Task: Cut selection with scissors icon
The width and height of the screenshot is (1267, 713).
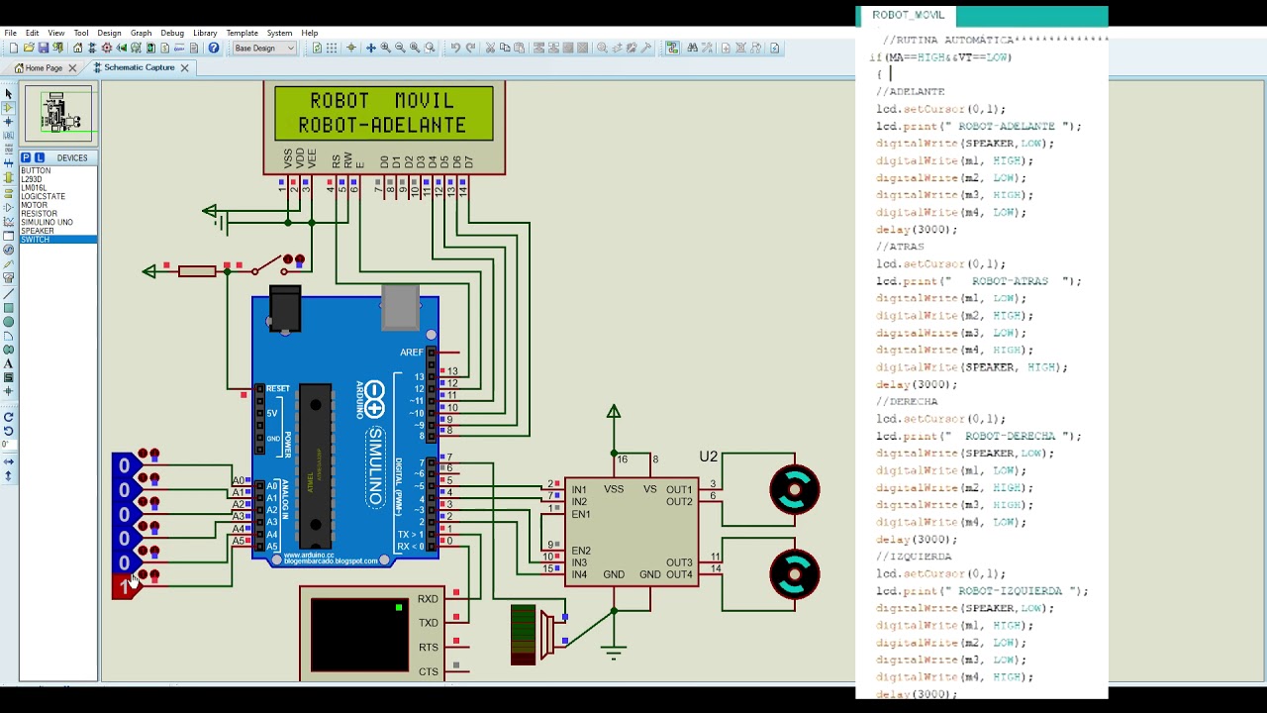Action: [x=490, y=48]
